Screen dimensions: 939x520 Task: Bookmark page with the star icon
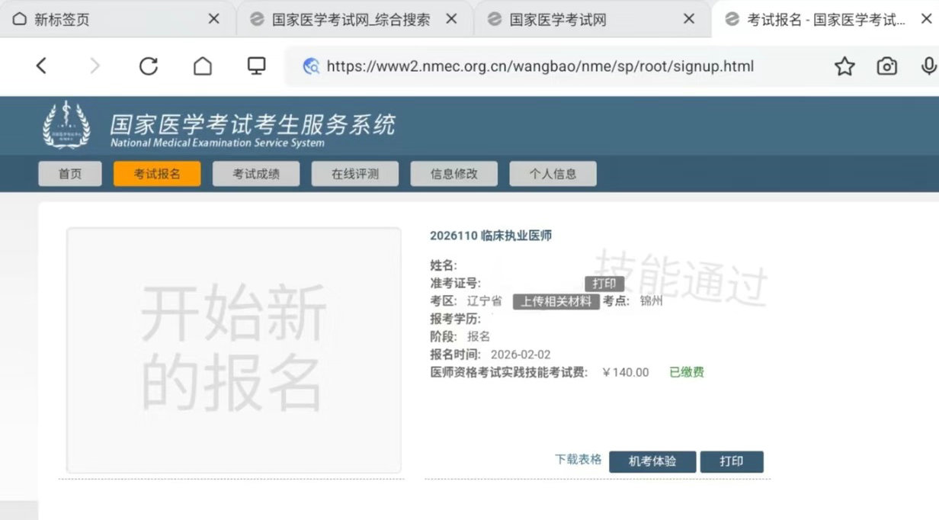point(844,66)
